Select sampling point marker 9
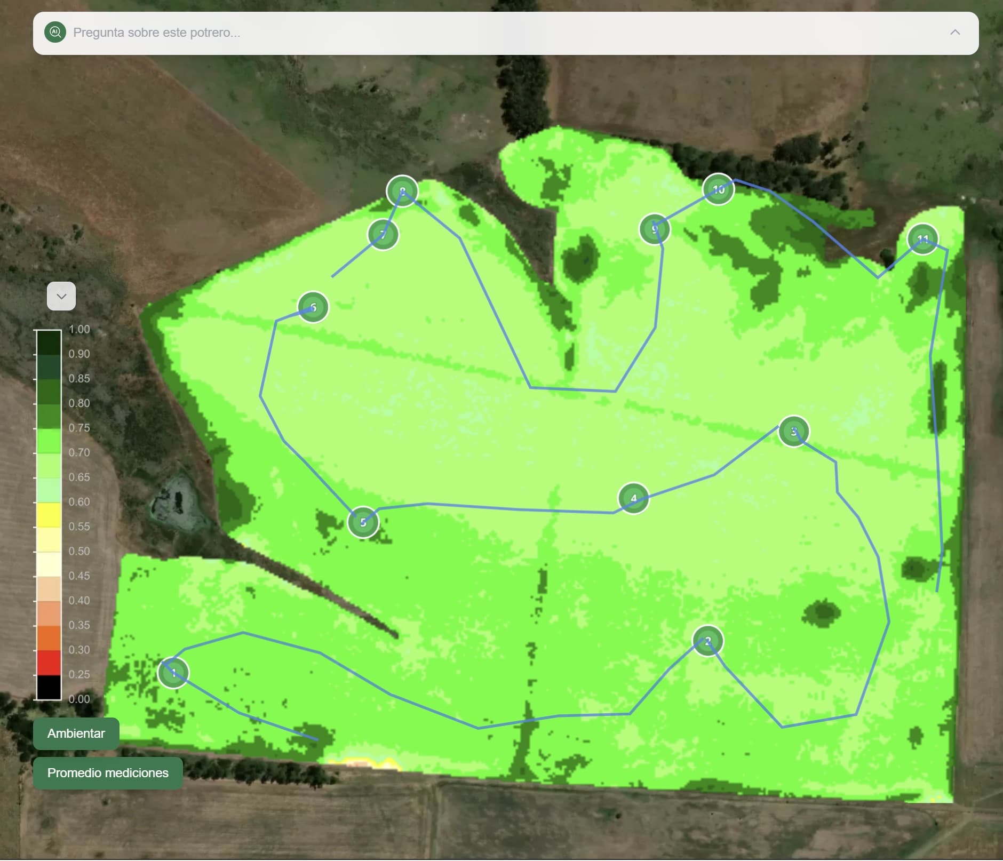Viewport: 1003px width, 861px height. coord(655,229)
